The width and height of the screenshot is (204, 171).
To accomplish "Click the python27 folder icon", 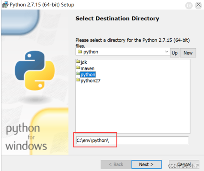I will coord(78,80).
